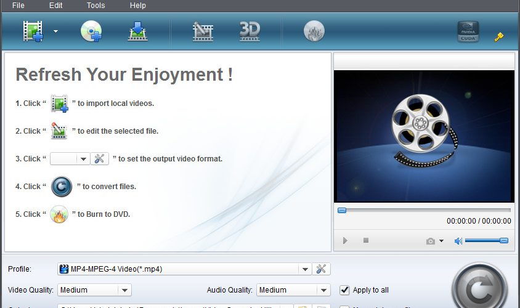Click the preview Play button
Image resolution: width=520 pixels, height=308 pixels.
click(345, 240)
